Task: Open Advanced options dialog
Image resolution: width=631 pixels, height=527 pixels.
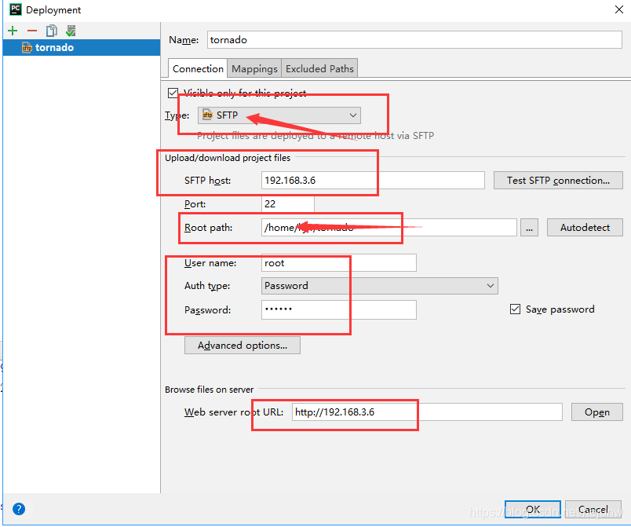Action: [242, 345]
